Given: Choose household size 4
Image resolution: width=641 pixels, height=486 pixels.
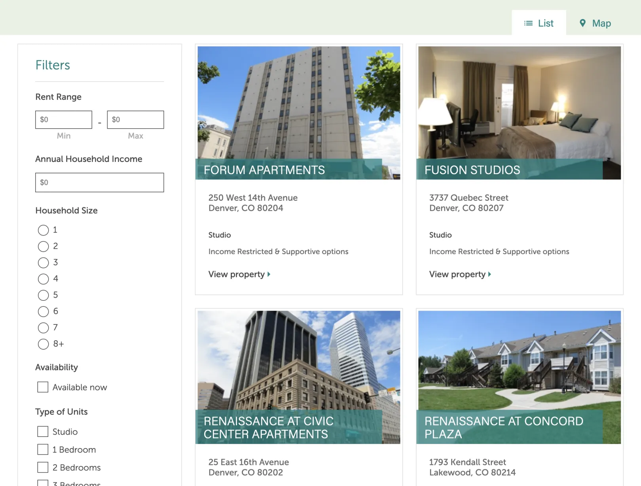Looking at the screenshot, I should [x=43, y=279].
